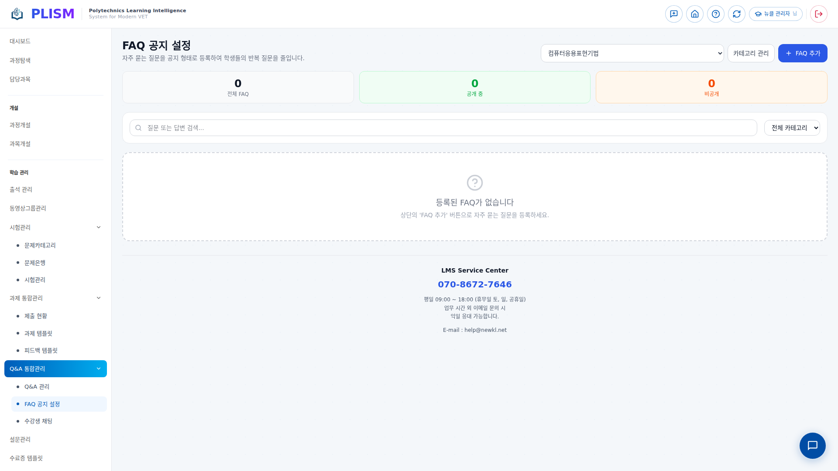Viewport: 838px width, 471px height.
Task: Collapse the 과제 통합관리 section chevron
Action: [99, 298]
